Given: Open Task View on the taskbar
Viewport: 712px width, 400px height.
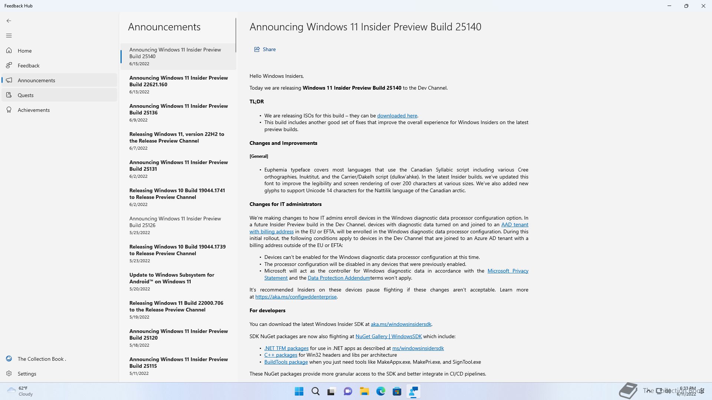Looking at the screenshot, I should (x=331, y=391).
